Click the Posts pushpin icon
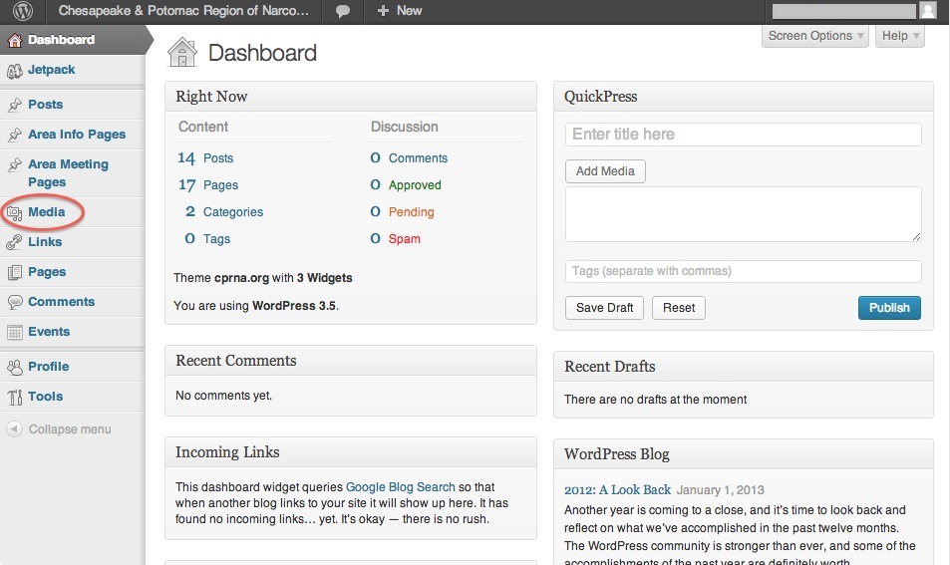 pos(15,105)
